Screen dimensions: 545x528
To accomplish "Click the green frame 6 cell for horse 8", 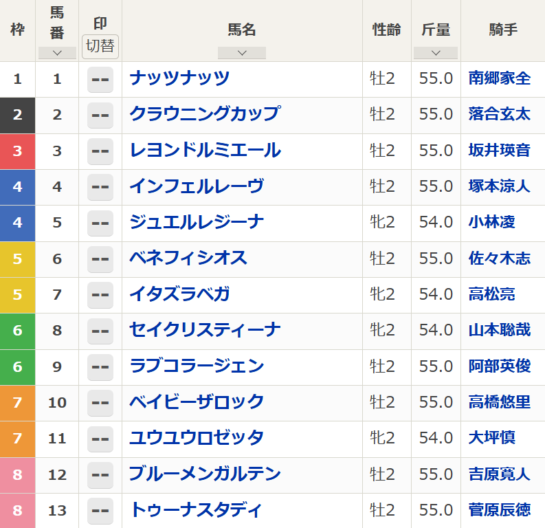I will [x=17, y=331].
